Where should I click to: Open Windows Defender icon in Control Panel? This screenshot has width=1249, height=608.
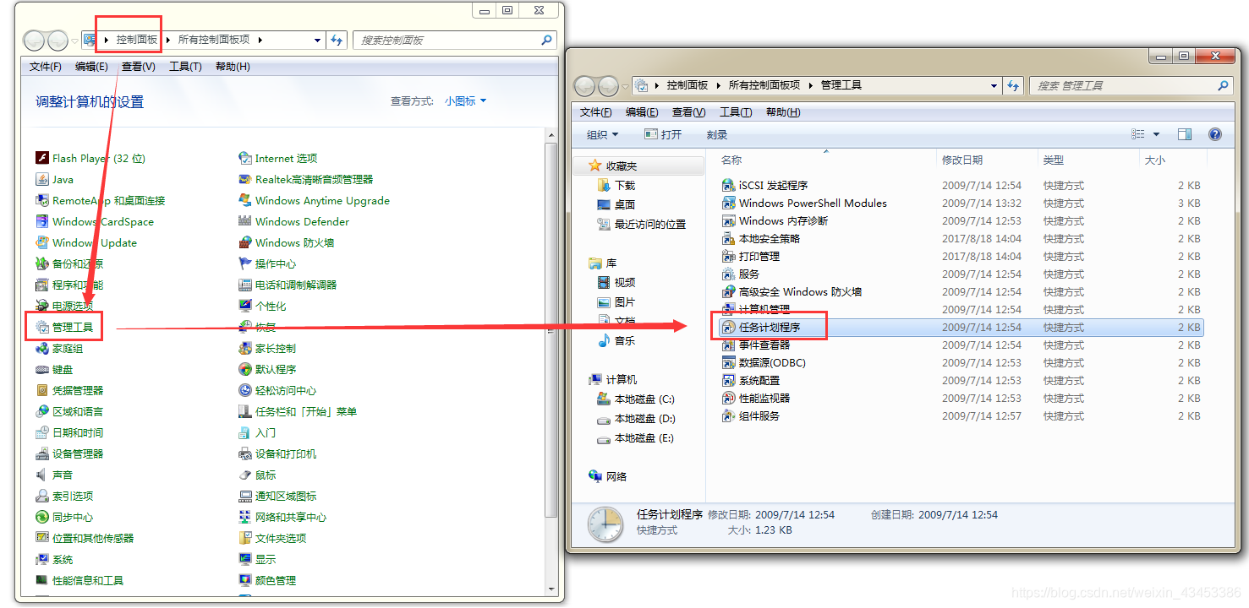point(245,221)
